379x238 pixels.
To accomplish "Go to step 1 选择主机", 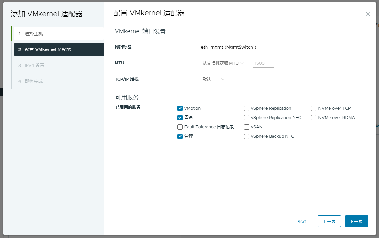I will (x=58, y=34).
